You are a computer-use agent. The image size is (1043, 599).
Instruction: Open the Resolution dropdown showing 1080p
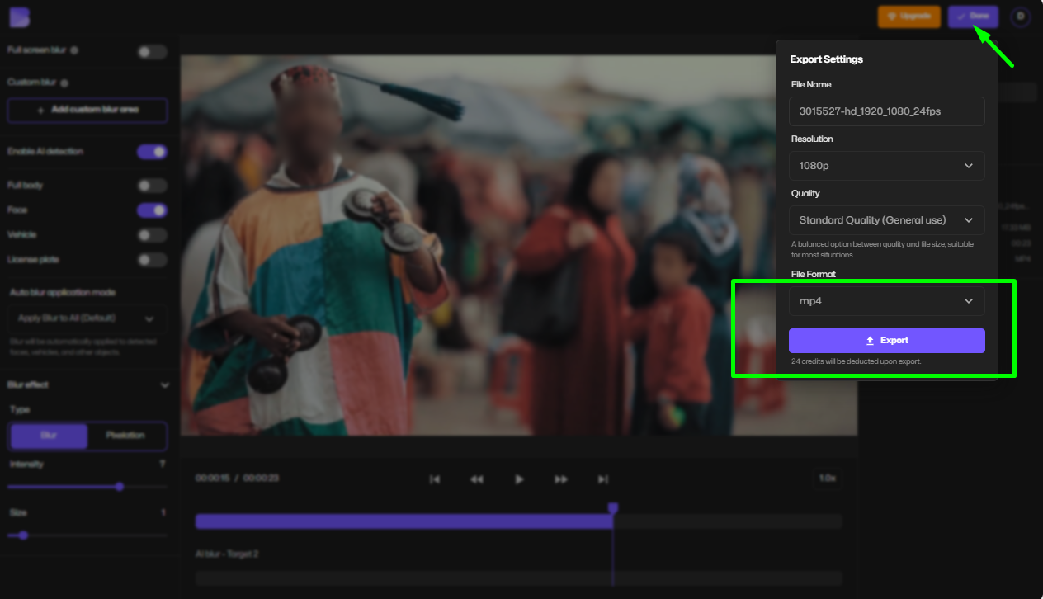887,166
